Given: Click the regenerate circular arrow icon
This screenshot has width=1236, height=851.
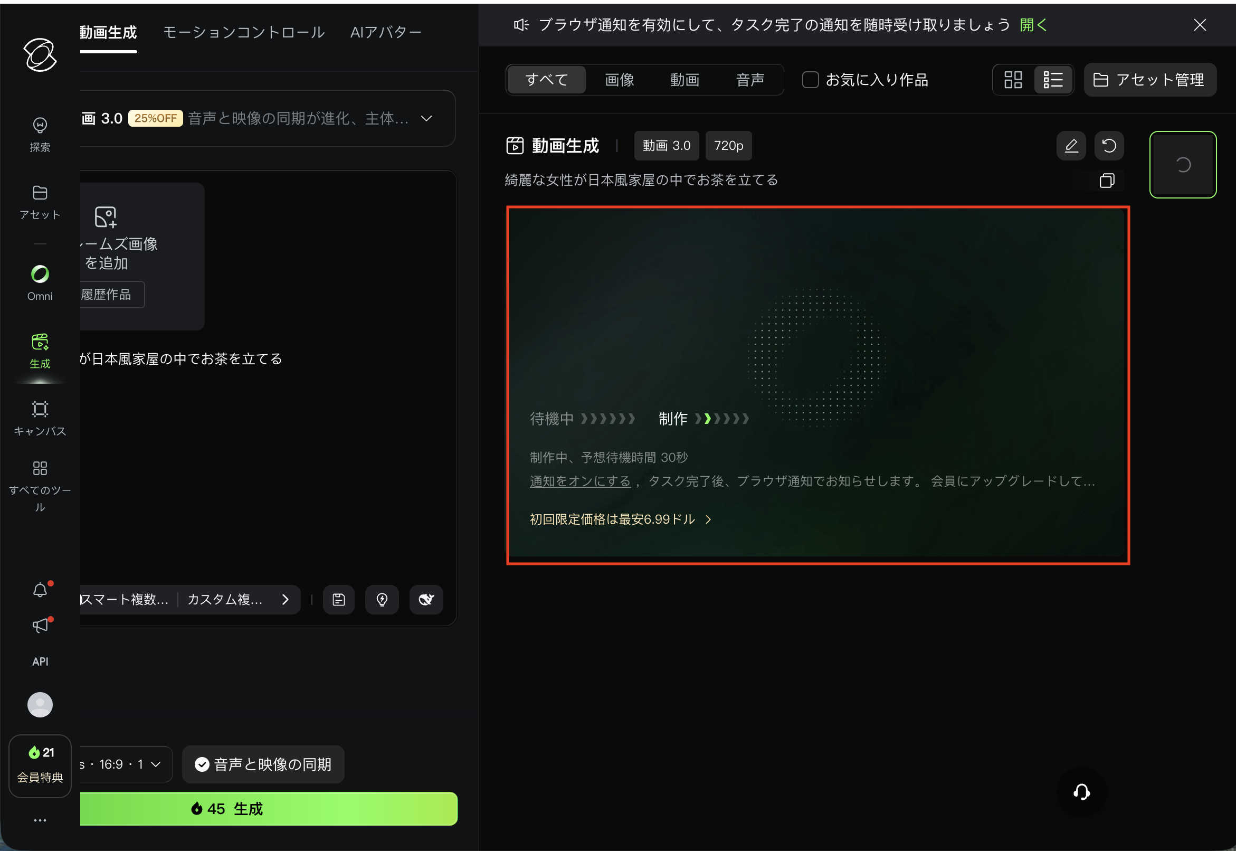Looking at the screenshot, I should click(1109, 146).
